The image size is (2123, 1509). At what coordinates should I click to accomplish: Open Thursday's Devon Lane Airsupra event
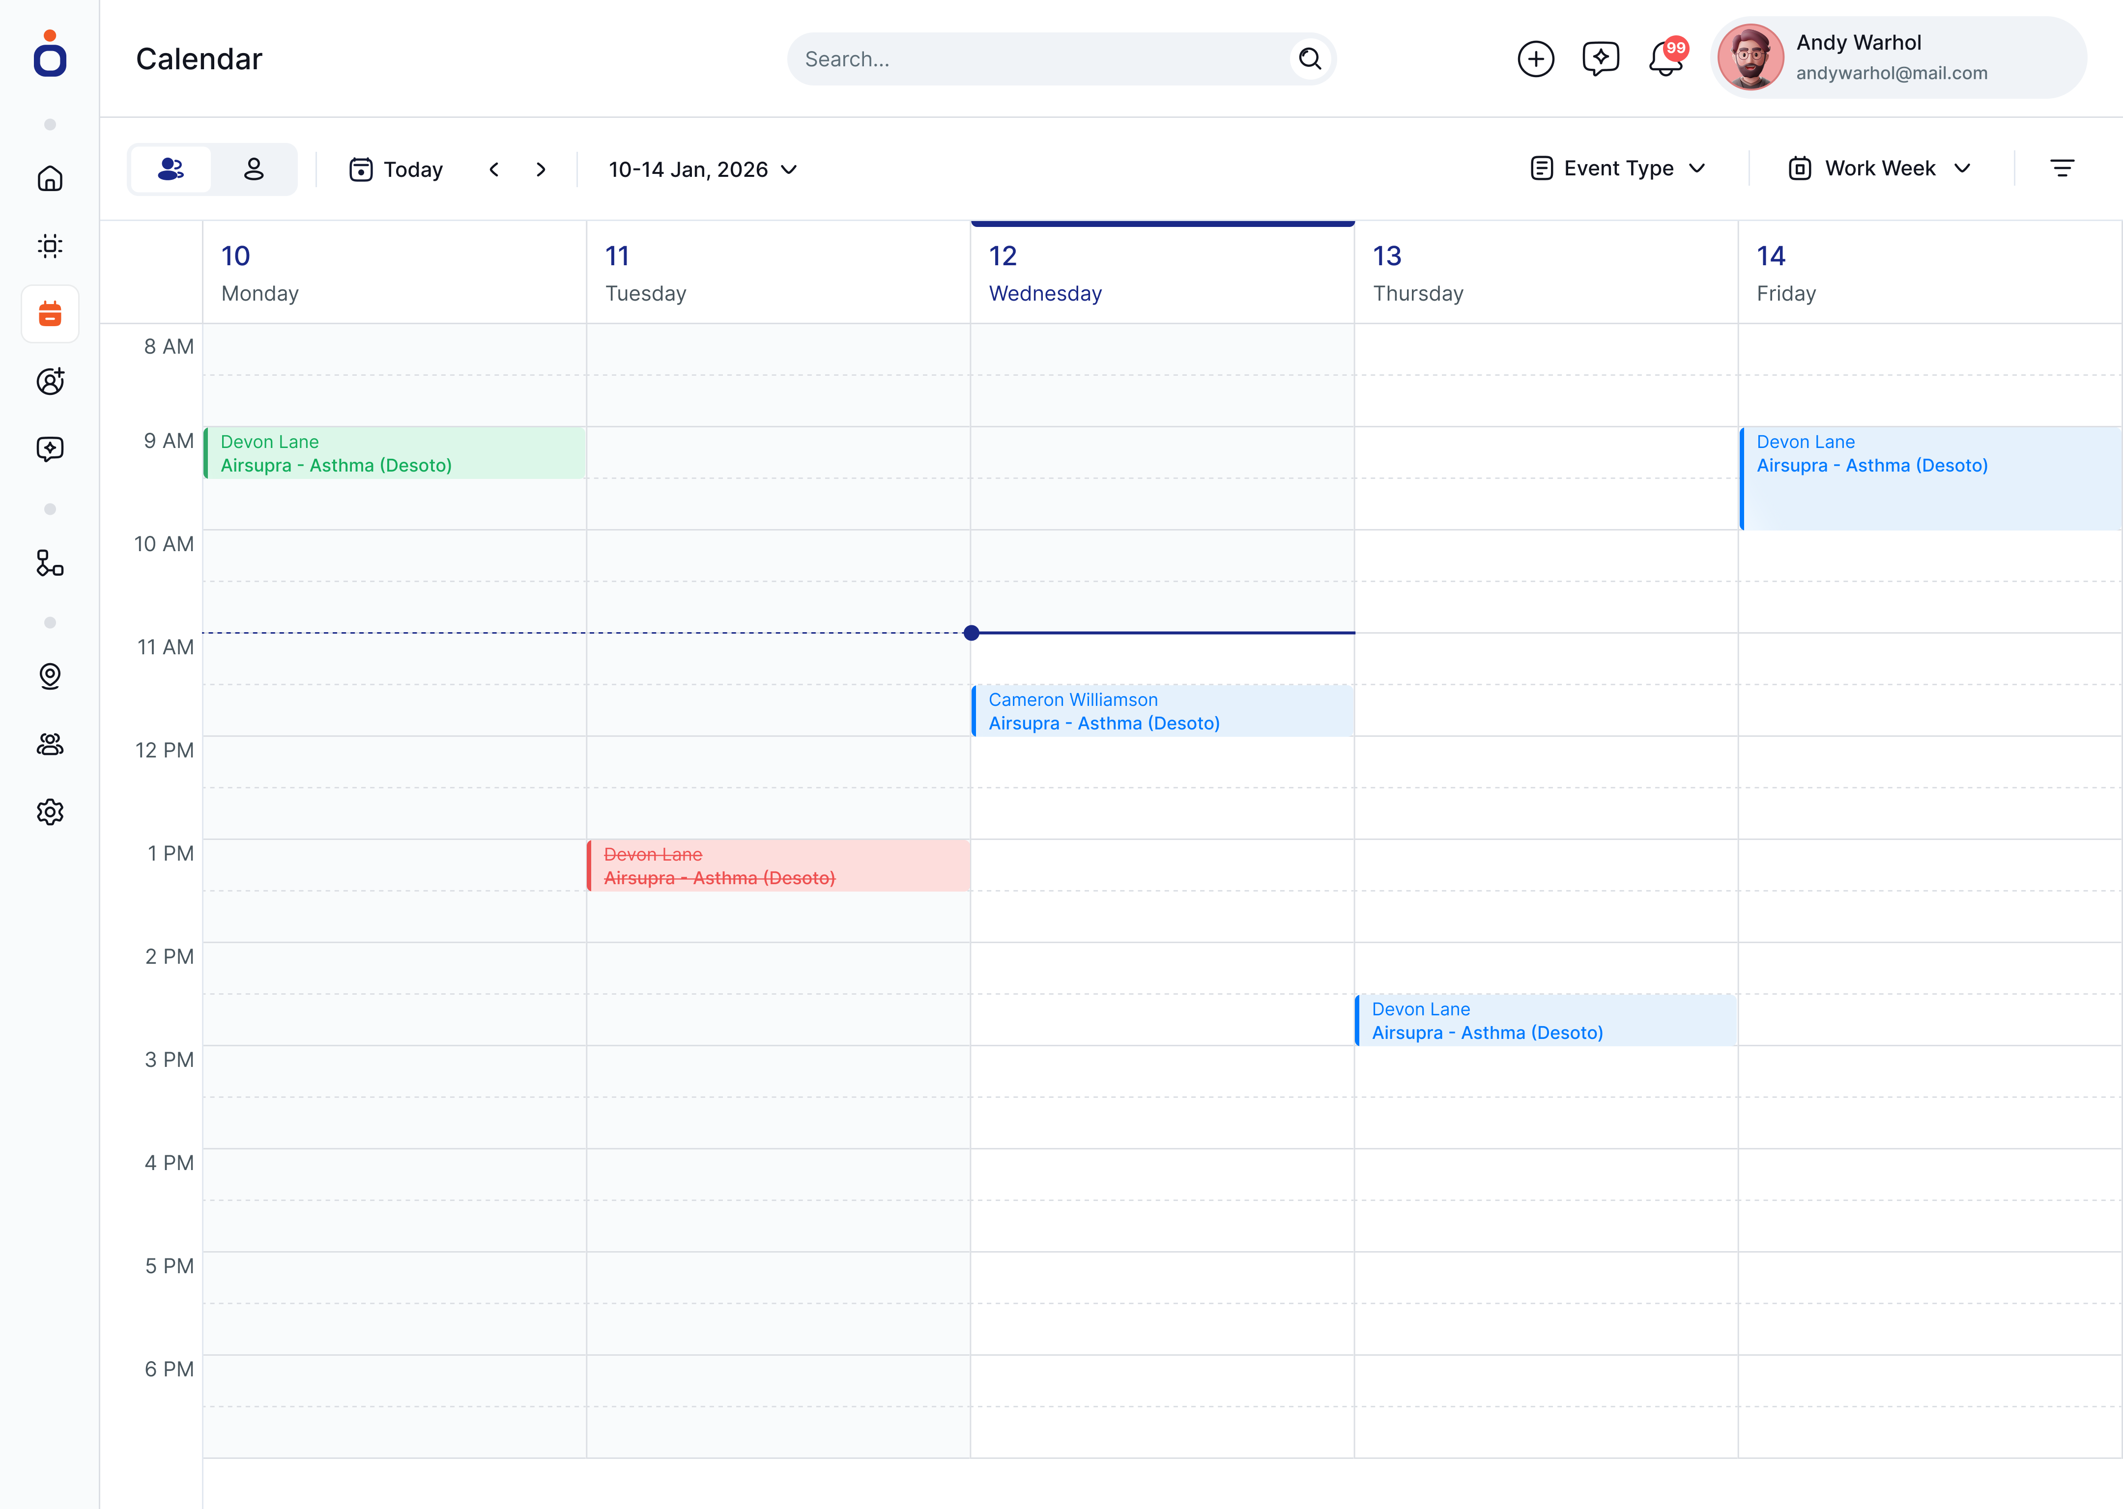(1546, 1020)
